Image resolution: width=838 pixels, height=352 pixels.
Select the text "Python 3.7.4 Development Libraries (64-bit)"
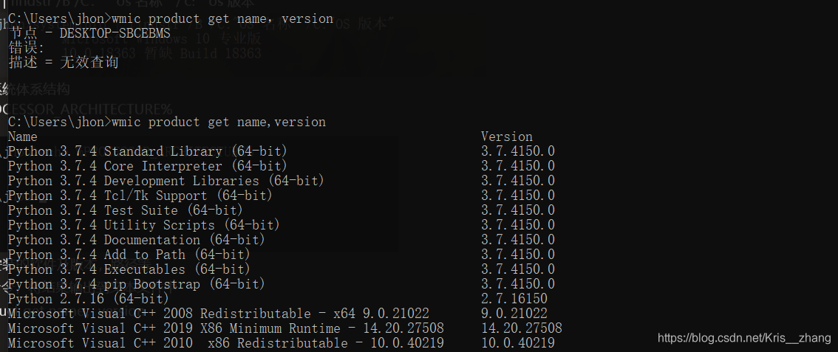166,181
